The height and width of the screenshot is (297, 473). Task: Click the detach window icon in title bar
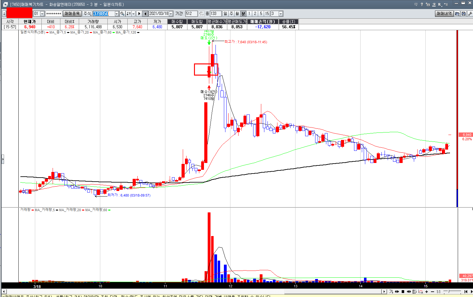(x=428, y=5)
